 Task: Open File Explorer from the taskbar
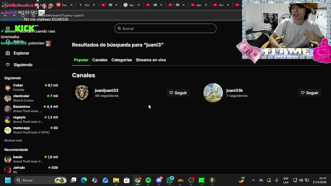coord(116,180)
